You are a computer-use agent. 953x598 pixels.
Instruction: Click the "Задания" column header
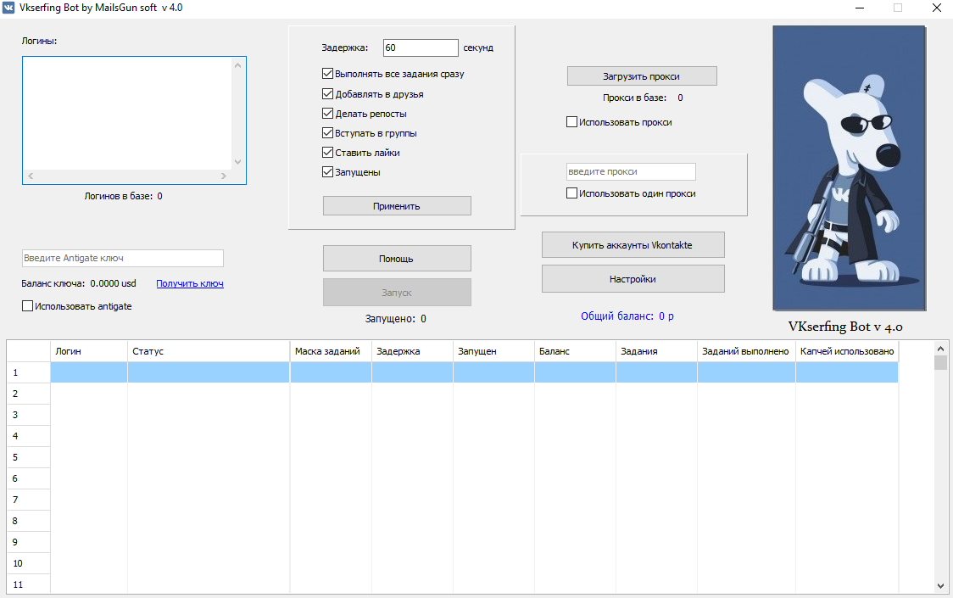click(x=656, y=351)
